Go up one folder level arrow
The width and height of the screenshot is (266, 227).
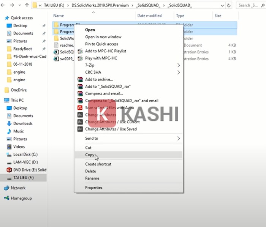click(x=27, y=5)
